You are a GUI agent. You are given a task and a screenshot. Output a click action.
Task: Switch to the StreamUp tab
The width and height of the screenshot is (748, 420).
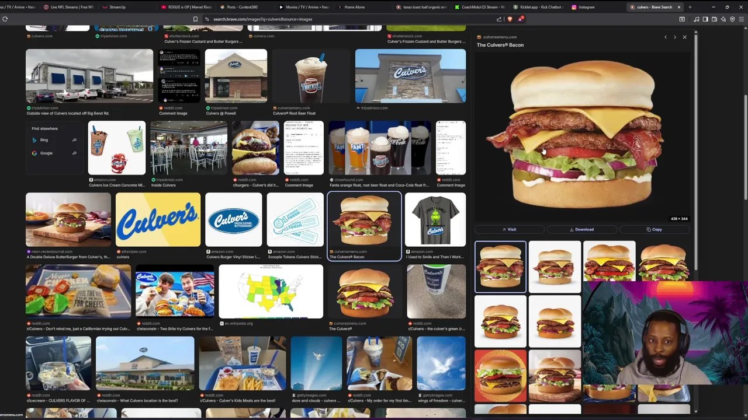click(x=126, y=7)
